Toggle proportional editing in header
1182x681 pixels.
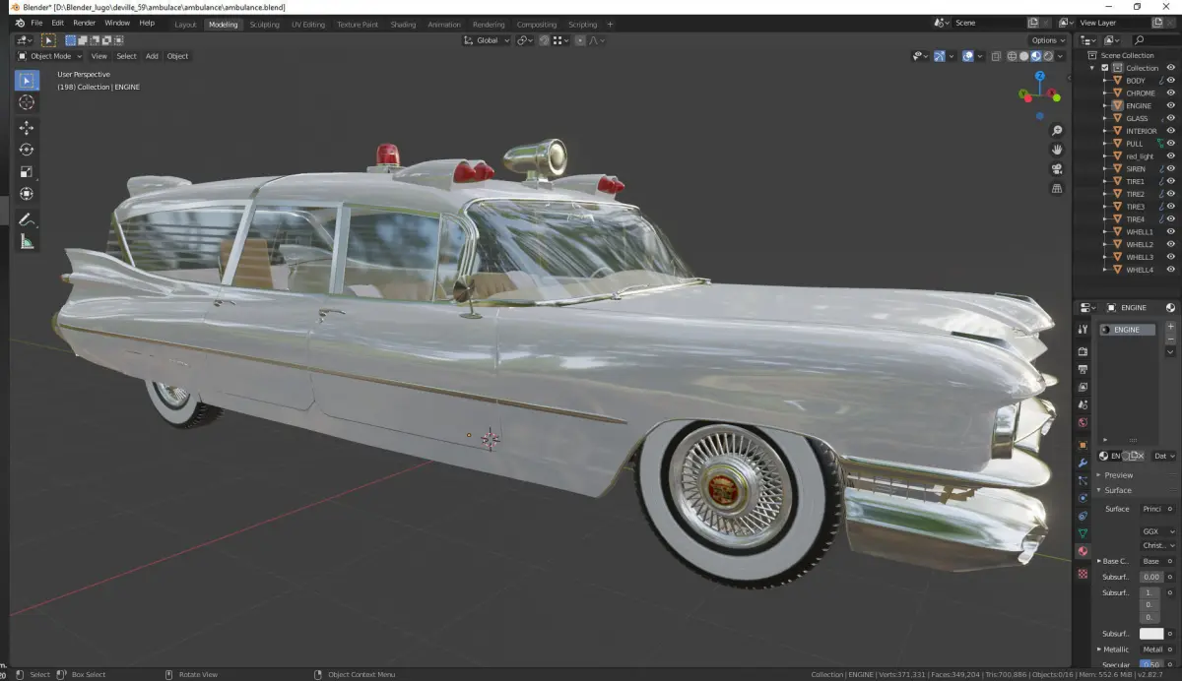click(580, 40)
